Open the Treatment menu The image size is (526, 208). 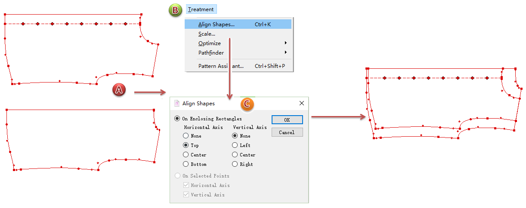tap(201, 9)
